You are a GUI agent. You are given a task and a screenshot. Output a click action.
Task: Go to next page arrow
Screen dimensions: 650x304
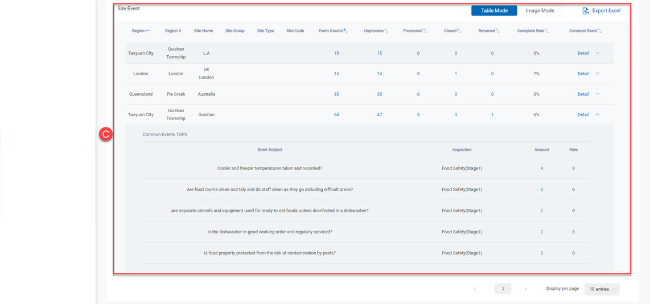525,289
